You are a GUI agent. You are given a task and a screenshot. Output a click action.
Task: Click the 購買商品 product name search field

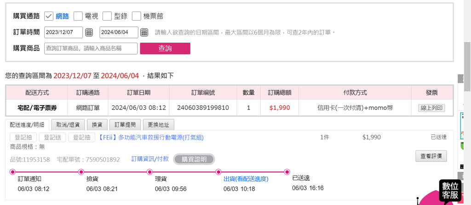coord(91,49)
